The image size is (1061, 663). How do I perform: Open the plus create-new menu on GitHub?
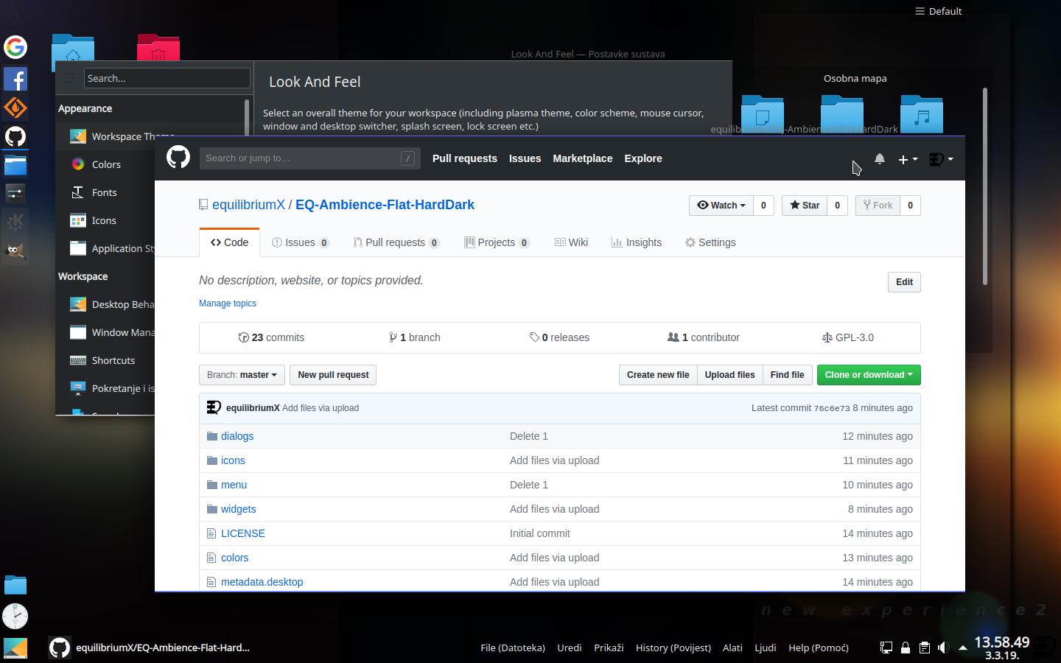point(908,159)
